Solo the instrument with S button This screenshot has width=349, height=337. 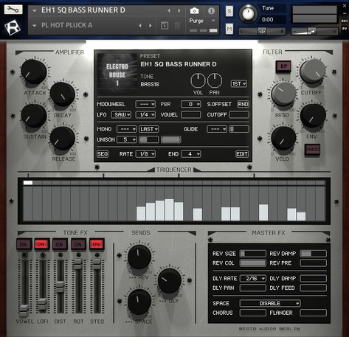pos(229,11)
